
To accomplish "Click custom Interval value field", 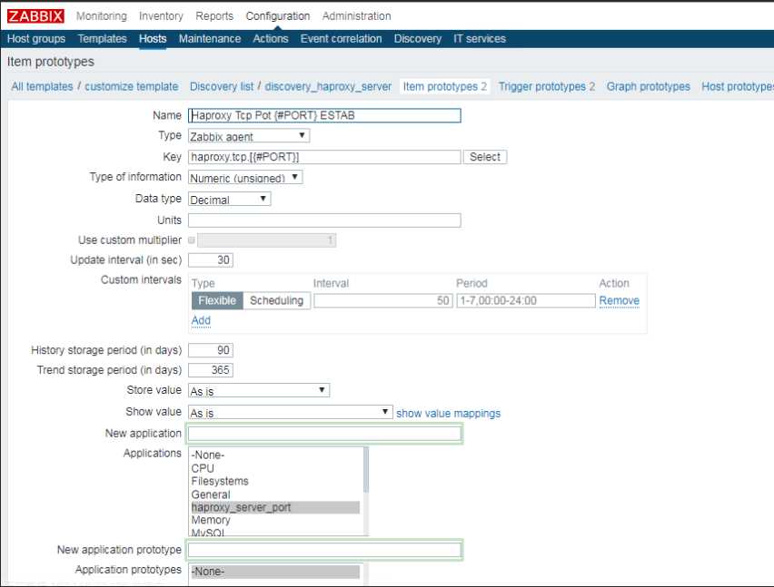I will pyautogui.click(x=382, y=300).
